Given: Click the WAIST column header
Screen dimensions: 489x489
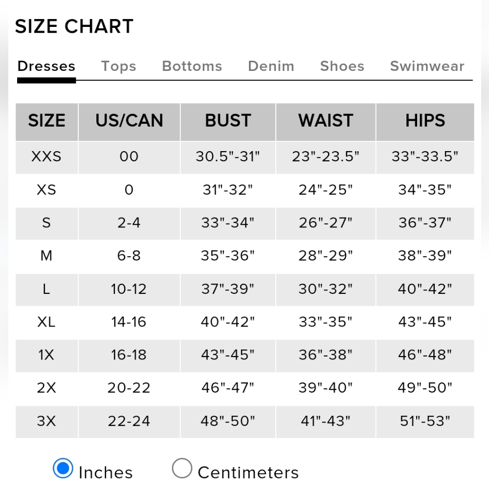Looking at the screenshot, I should pos(326,121).
